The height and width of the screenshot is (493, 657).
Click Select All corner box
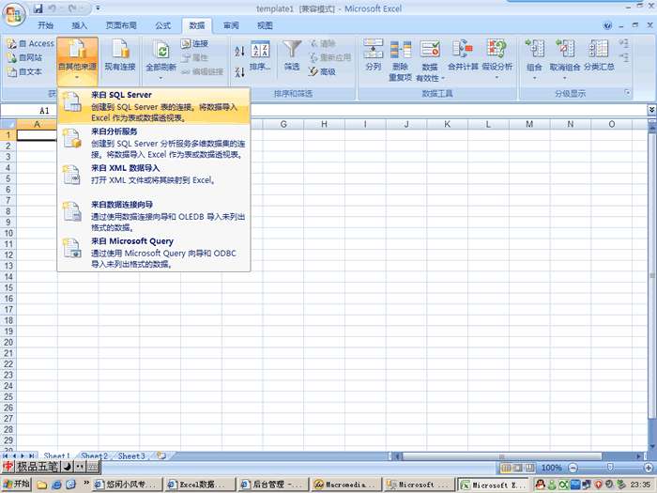point(8,124)
